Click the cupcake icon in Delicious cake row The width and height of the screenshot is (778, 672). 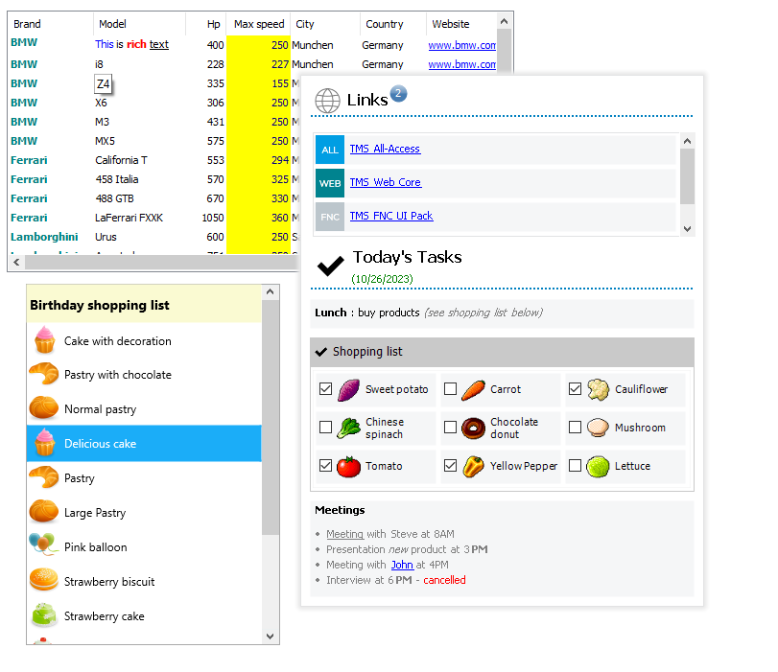click(x=45, y=442)
